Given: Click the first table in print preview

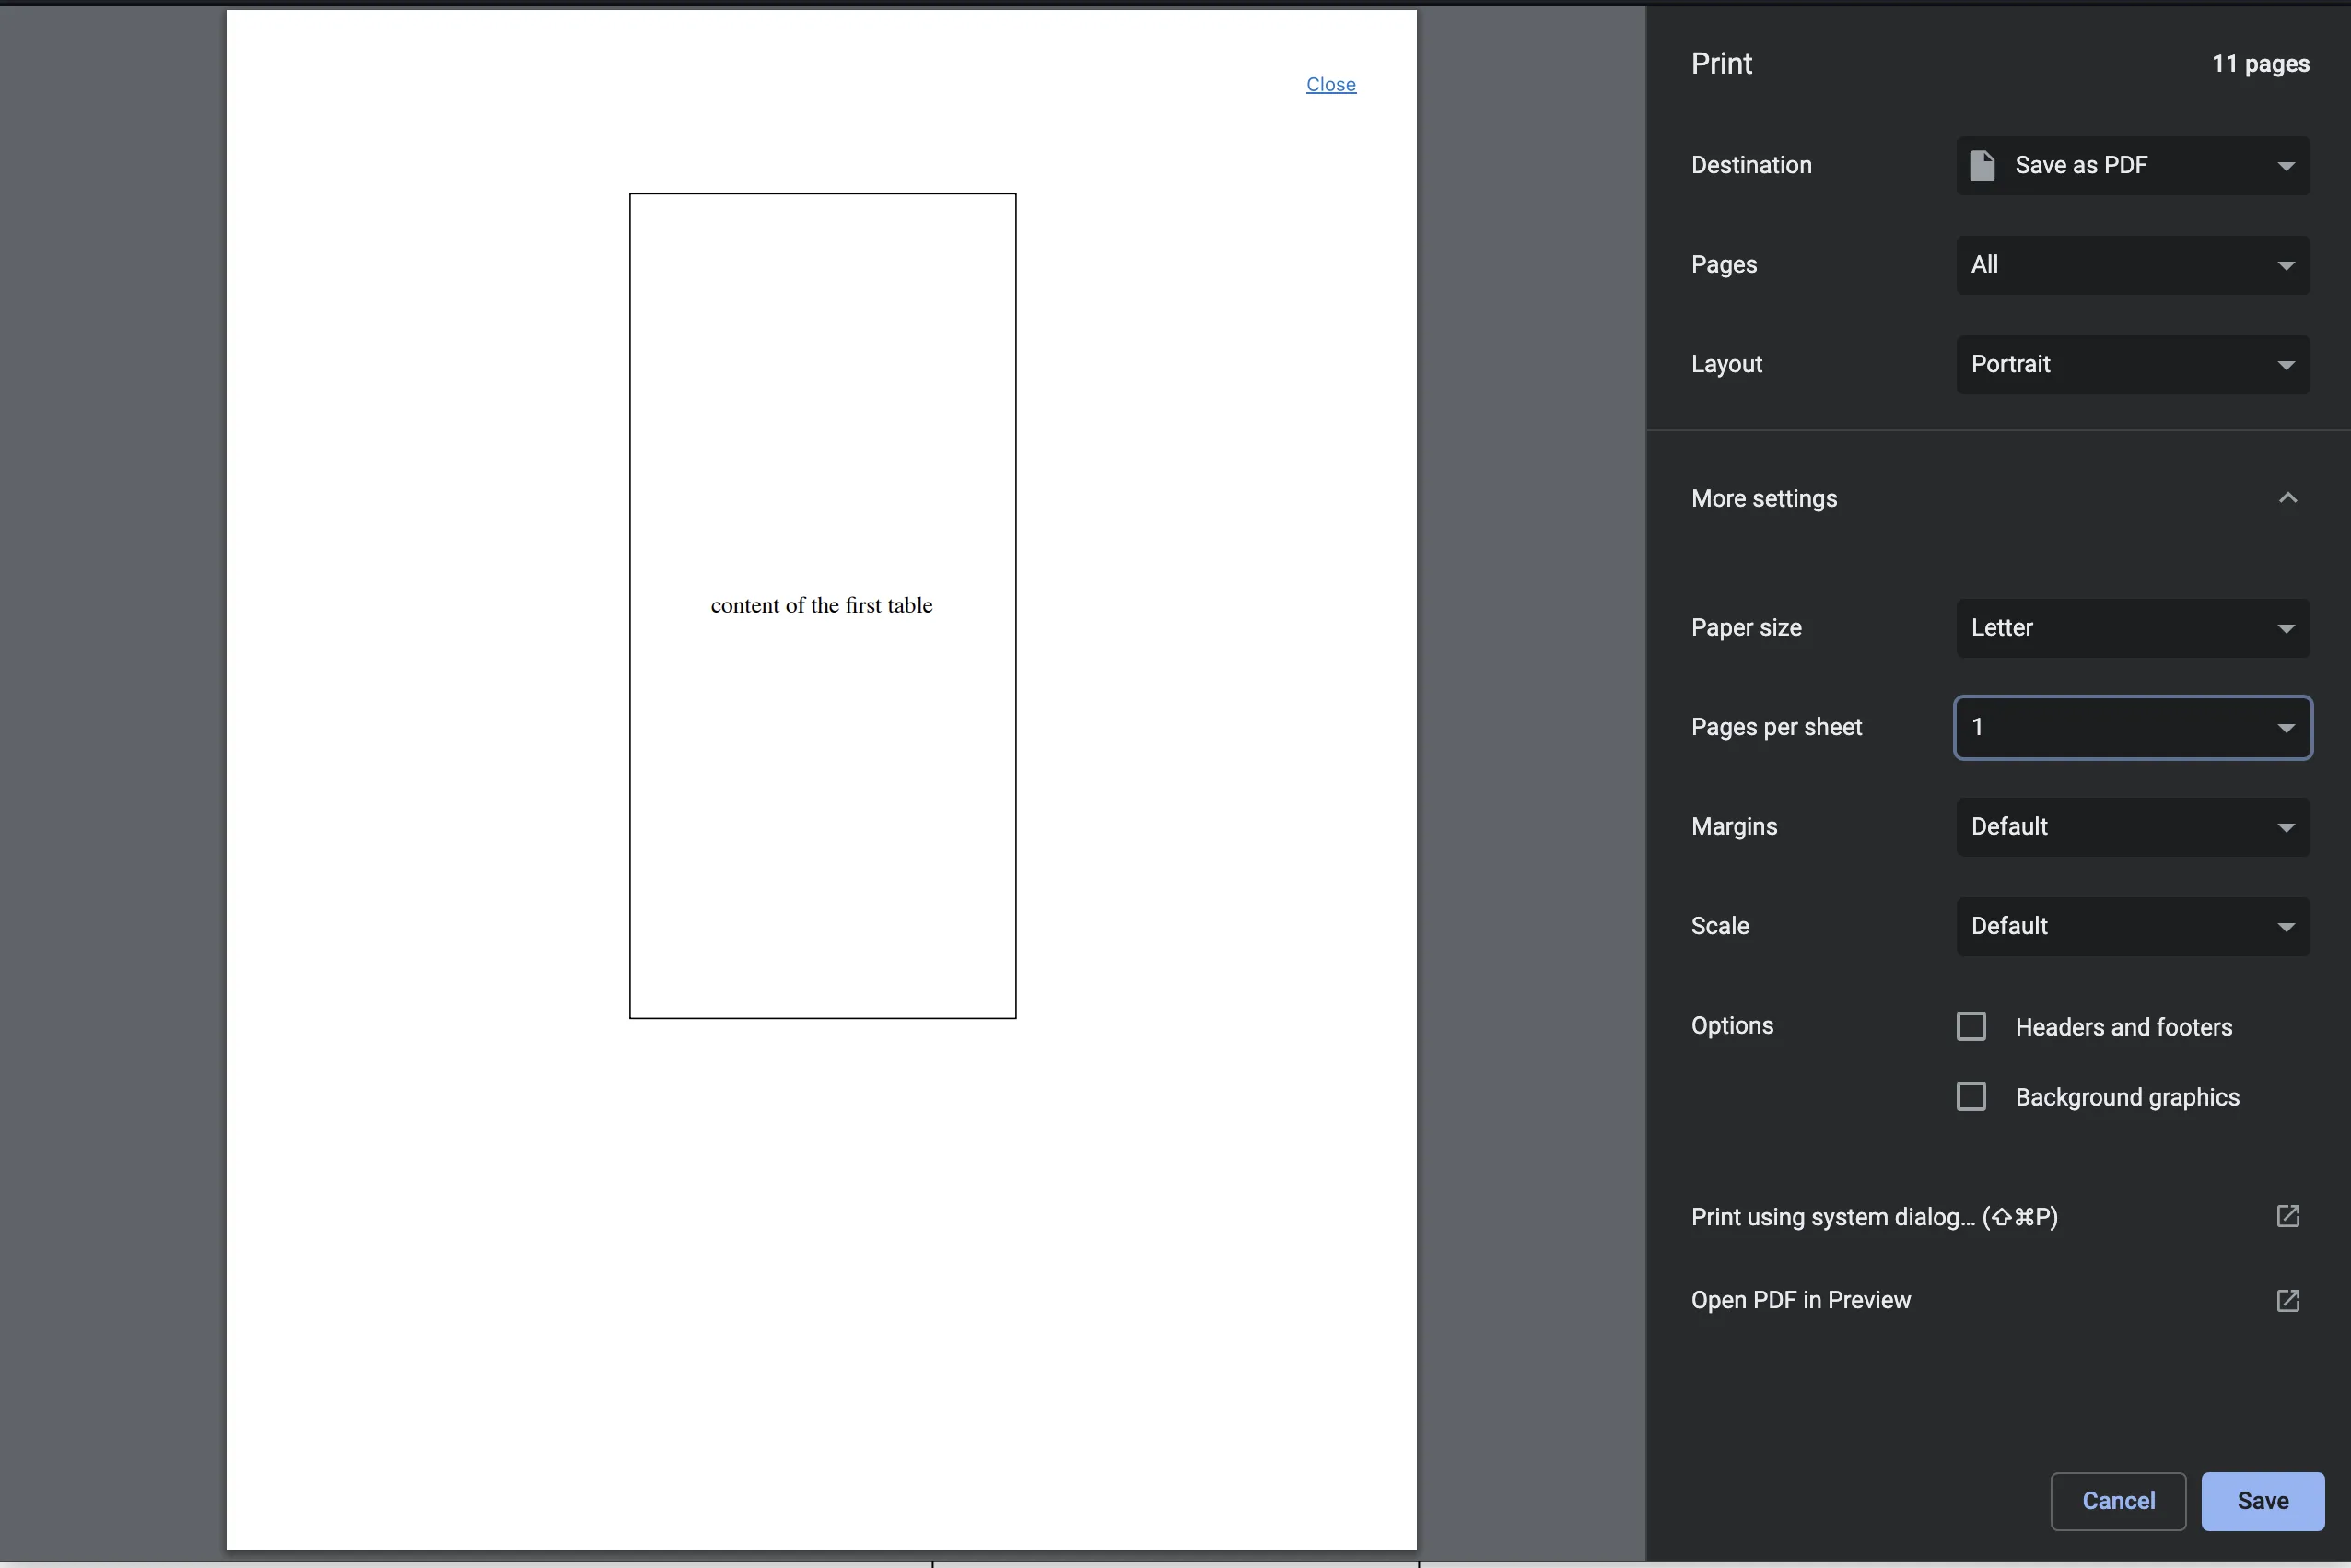Looking at the screenshot, I should point(822,606).
